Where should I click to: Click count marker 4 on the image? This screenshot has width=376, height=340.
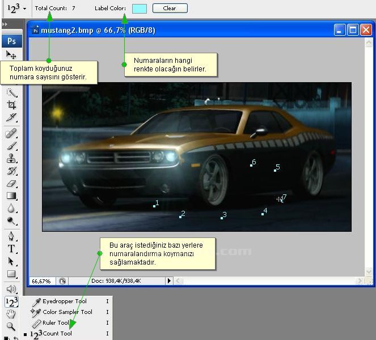coord(264,211)
